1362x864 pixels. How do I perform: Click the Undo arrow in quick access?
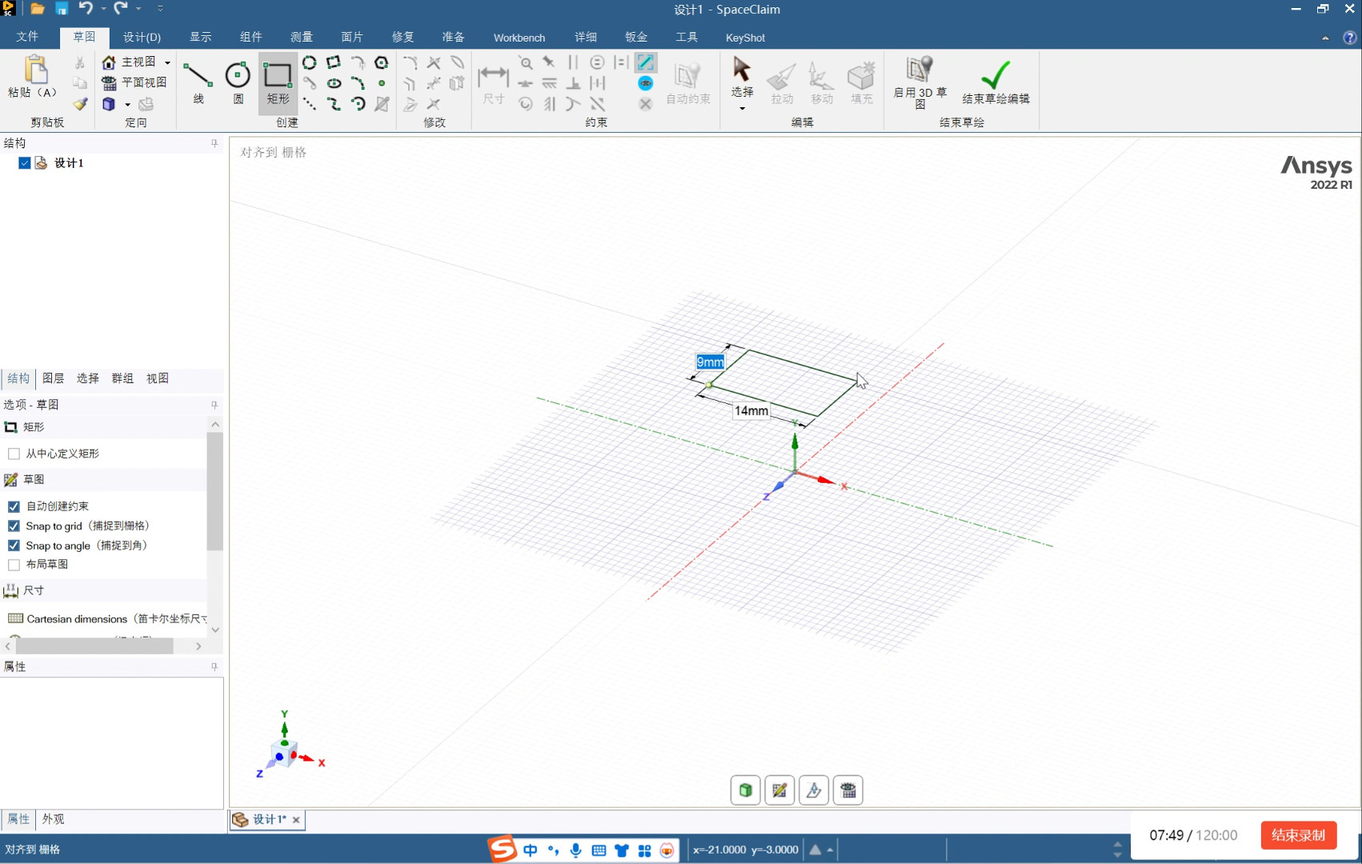86,9
